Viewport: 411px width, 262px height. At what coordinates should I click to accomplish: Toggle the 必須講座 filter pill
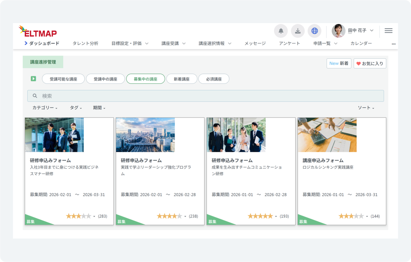[214, 79]
